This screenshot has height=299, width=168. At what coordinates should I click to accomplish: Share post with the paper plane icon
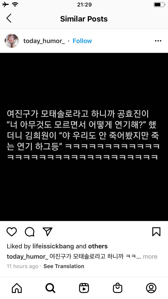click(47, 232)
